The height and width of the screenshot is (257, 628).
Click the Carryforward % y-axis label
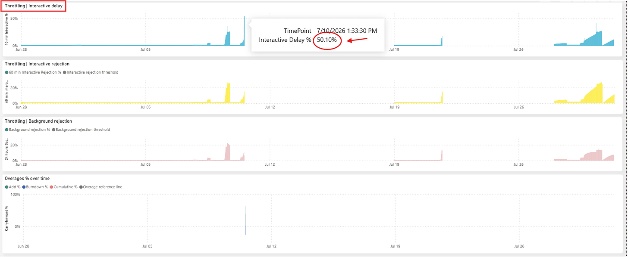[6, 218]
